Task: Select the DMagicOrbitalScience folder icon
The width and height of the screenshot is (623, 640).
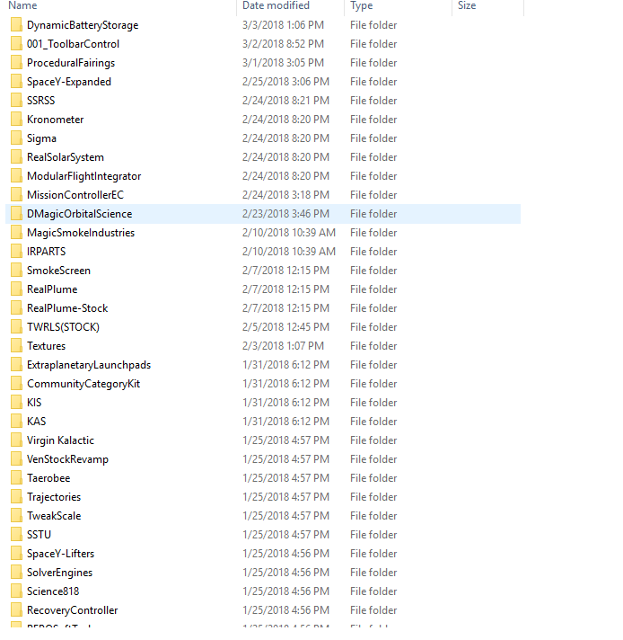Action: click(x=16, y=213)
